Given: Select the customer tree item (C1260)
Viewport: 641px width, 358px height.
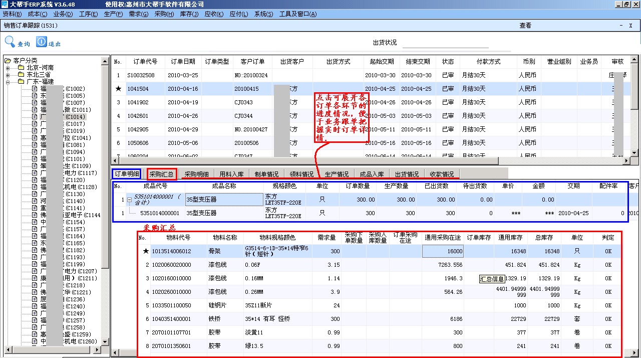Looking at the screenshot, I should coord(68,341).
